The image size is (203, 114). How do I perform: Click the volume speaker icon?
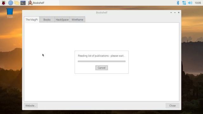[x=190, y=3]
